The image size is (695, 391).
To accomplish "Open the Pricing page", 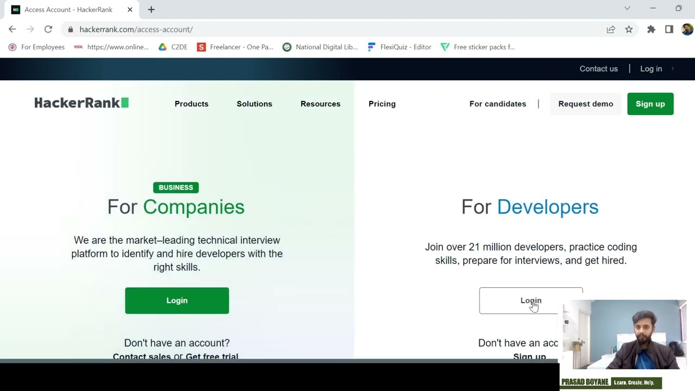I will [382, 104].
